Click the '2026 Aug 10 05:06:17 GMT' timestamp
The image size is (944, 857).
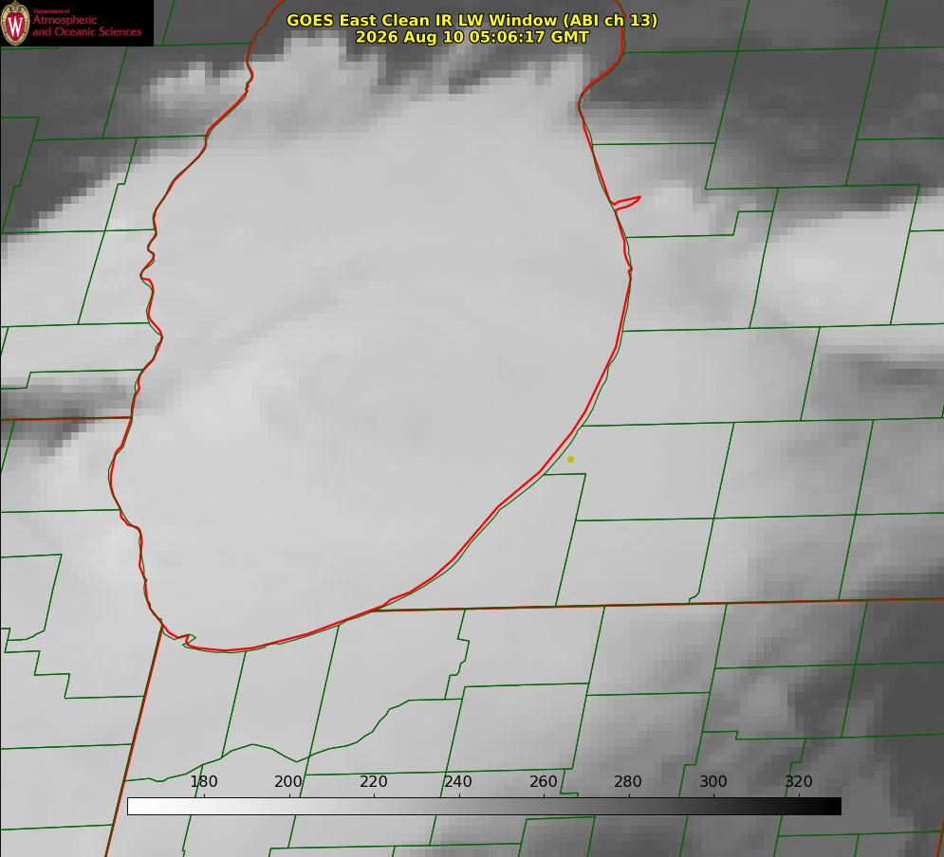472,37
